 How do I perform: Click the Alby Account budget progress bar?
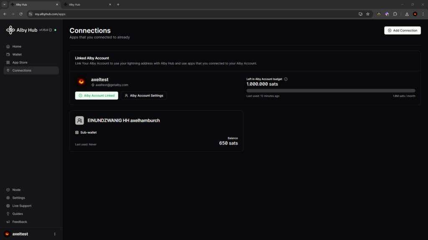pos(331,90)
